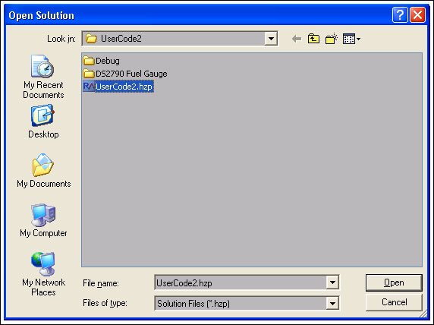Create a new folder
This screenshot has height=325, width=434.
332,39
